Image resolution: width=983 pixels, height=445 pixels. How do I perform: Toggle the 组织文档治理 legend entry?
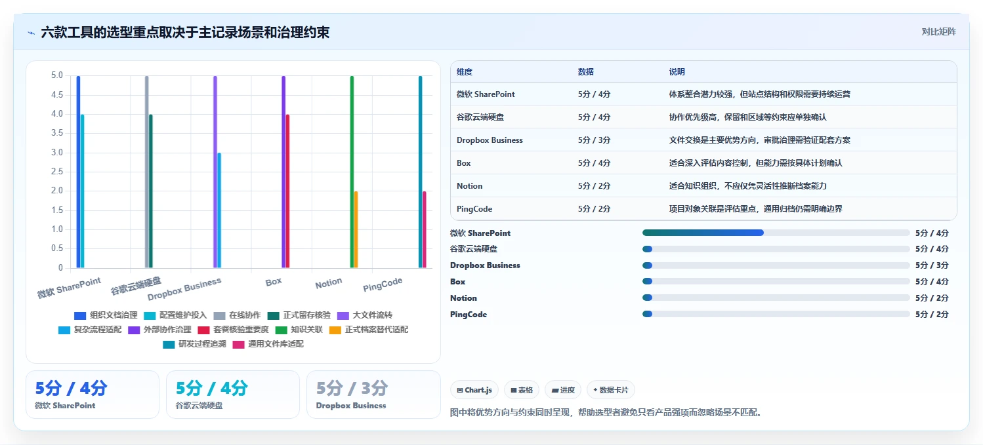(x=106, y=315)
